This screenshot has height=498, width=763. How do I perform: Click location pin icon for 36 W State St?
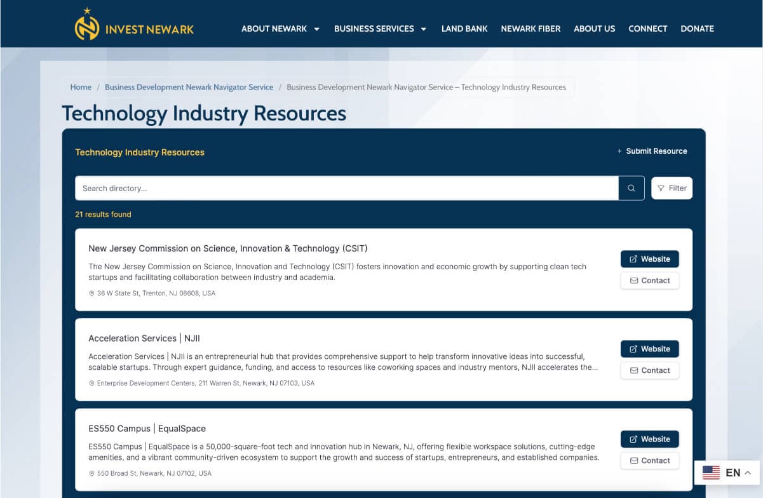(91, 293)
